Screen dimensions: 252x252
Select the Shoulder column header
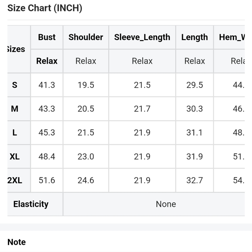[86, 37]
